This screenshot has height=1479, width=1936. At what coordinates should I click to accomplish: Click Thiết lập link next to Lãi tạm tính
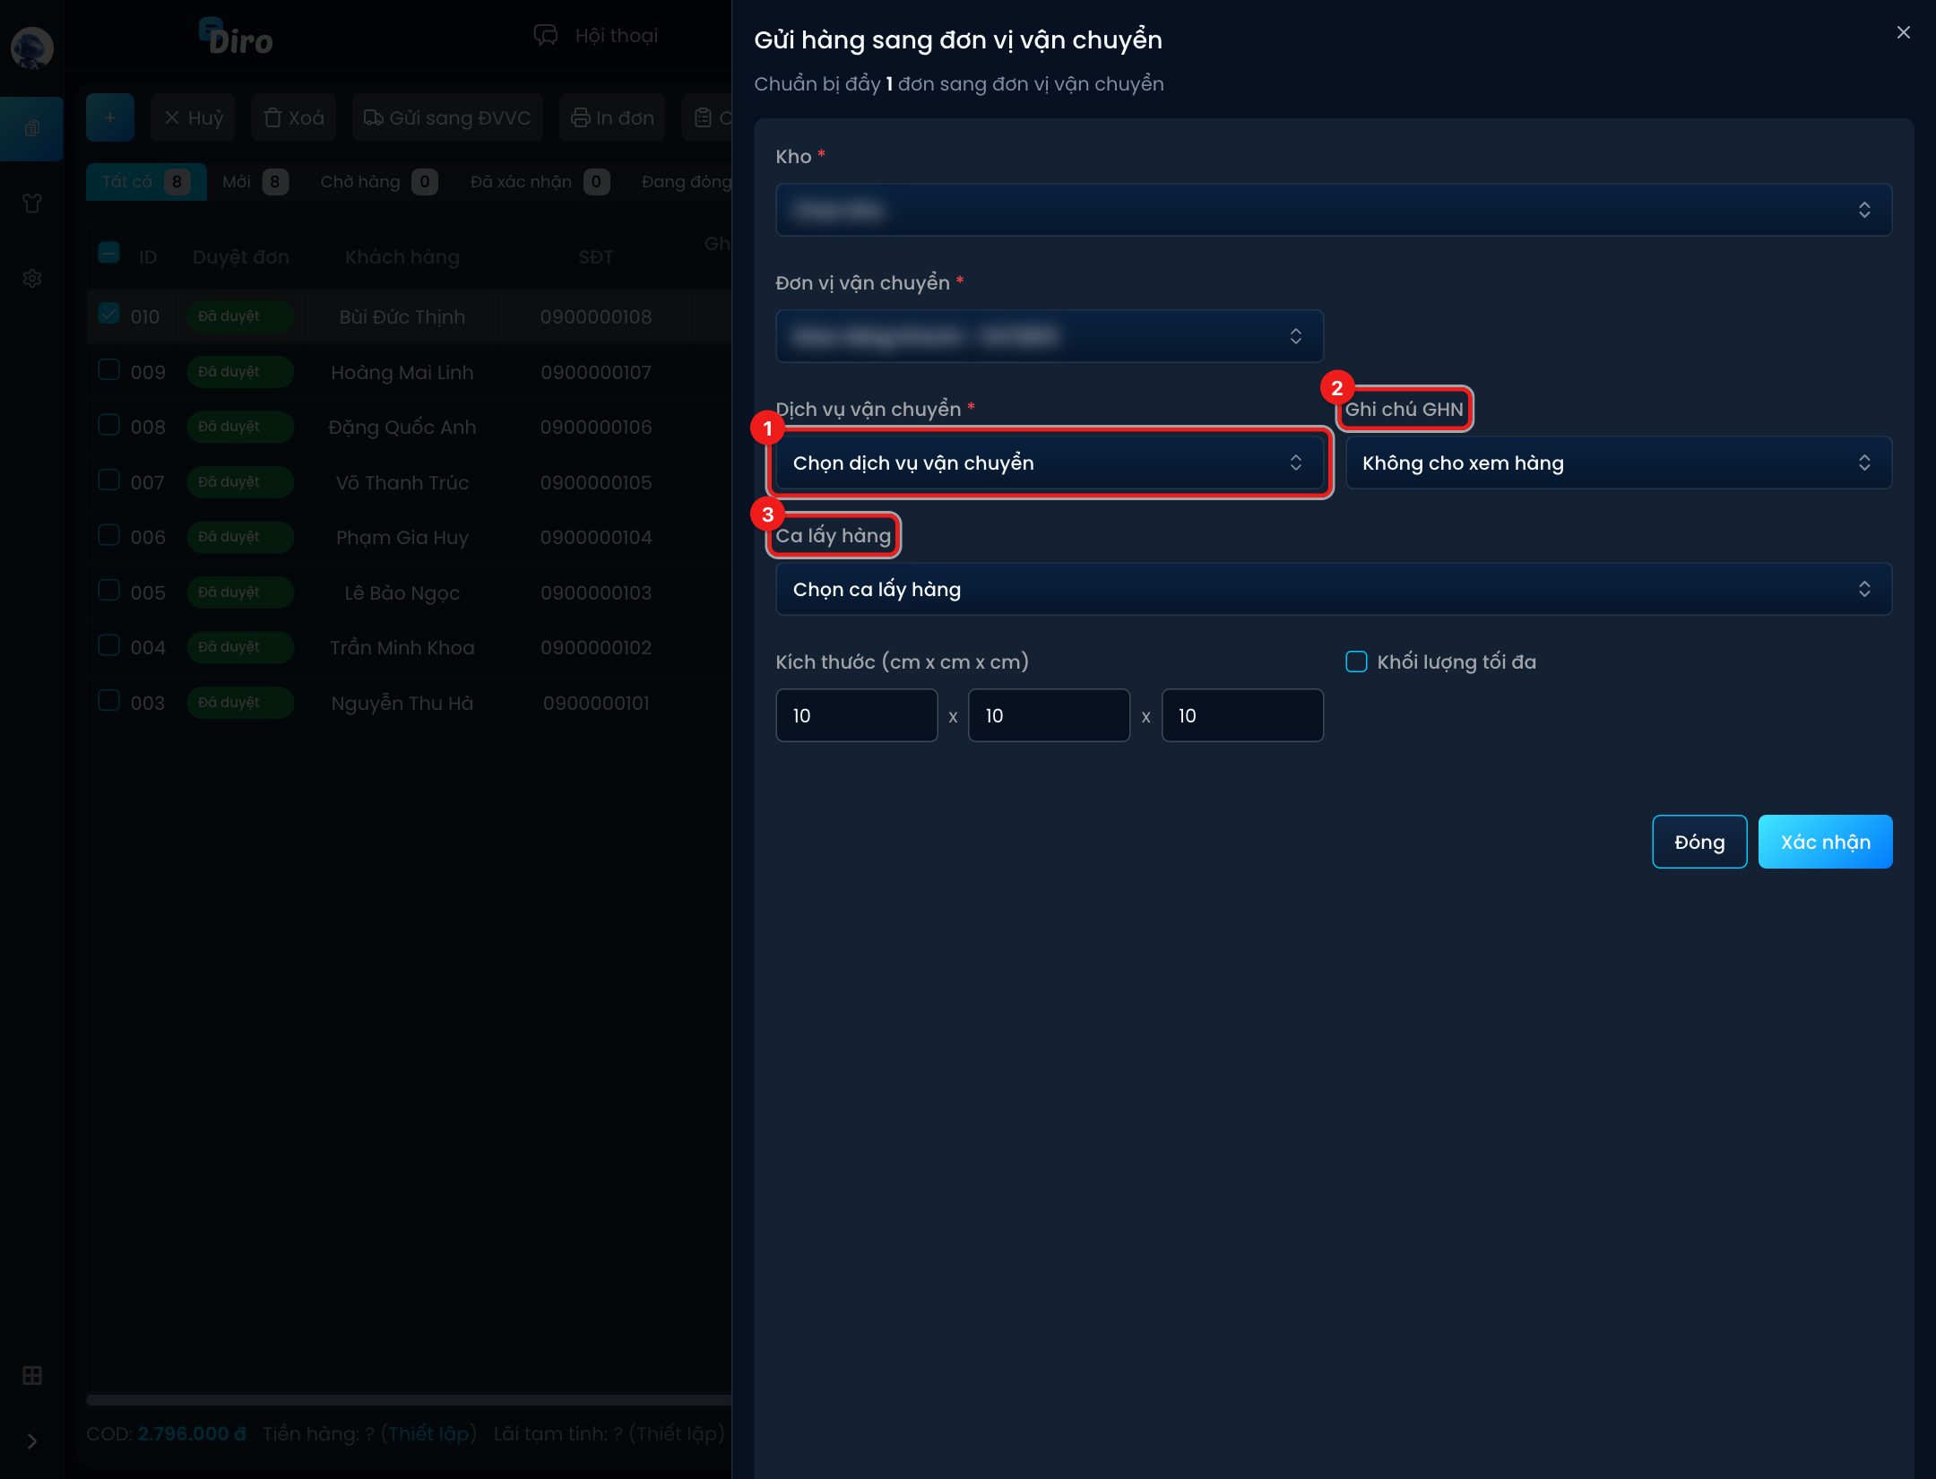tap(677, 1433)
